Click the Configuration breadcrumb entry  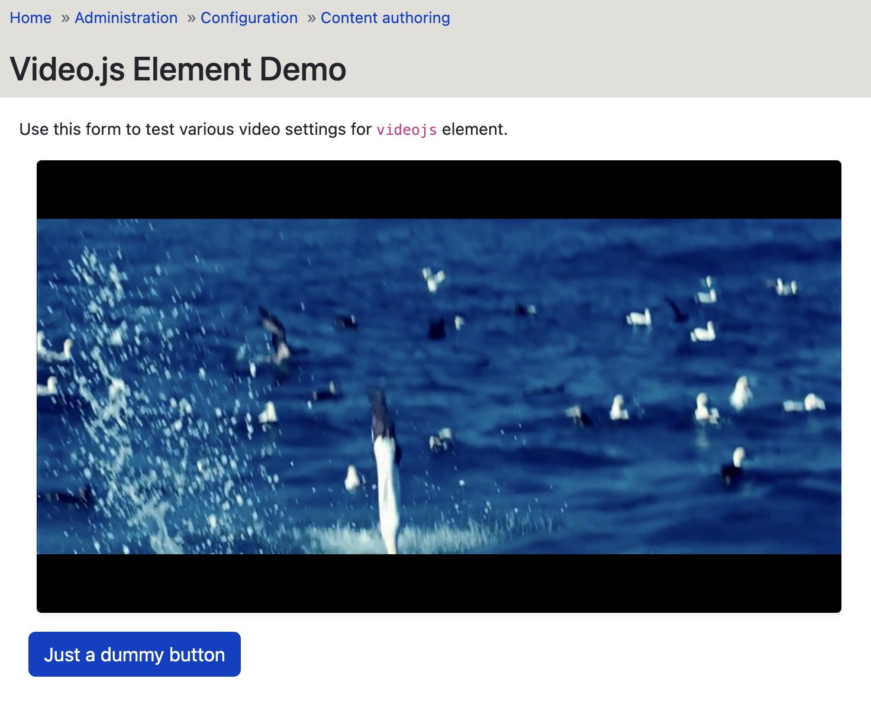point(249,18)
